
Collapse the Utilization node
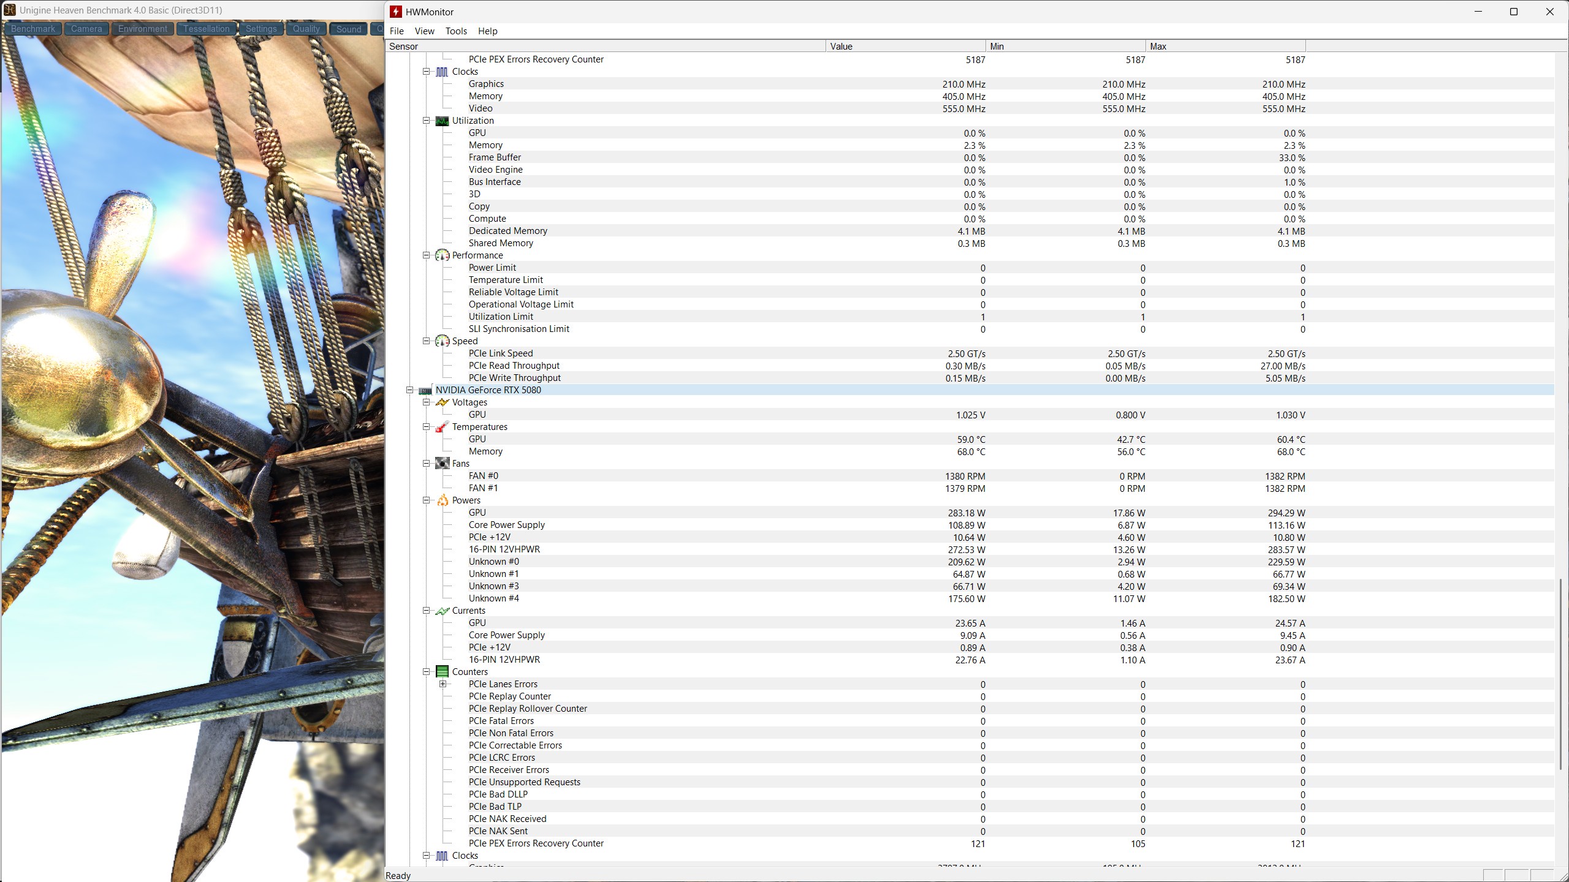click(x=427, y=121)
